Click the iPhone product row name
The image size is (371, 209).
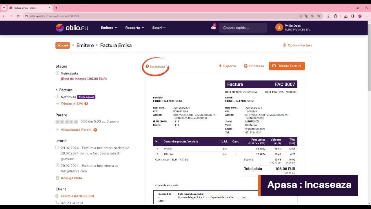tap(168, 149)
